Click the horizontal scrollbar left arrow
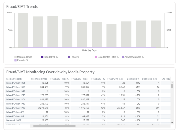The width and height of the screenshot is (179, 132). pyautogui.click(x=32, y=126)
